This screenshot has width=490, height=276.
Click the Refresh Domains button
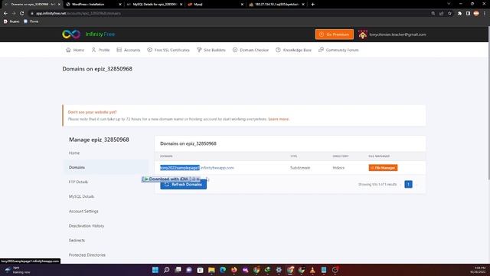click(x=184, y=185)
